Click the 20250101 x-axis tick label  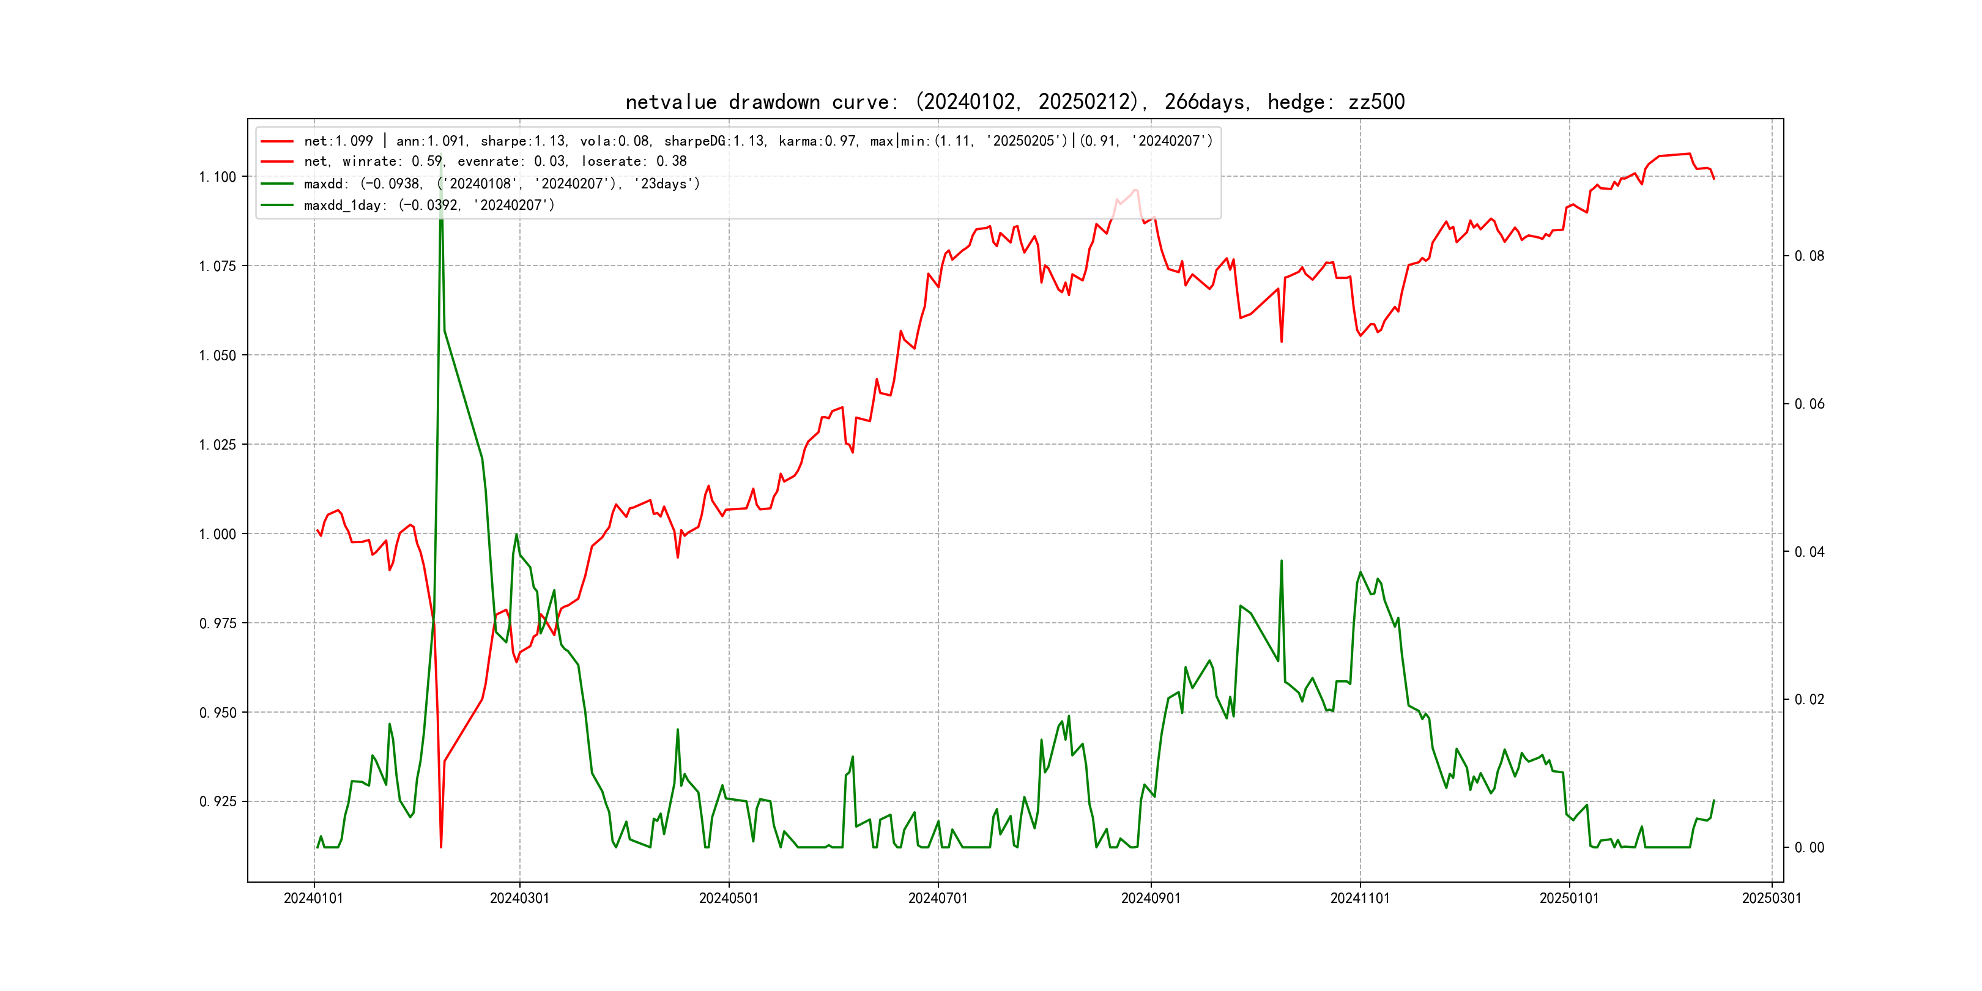click(x=1569, y=899)
